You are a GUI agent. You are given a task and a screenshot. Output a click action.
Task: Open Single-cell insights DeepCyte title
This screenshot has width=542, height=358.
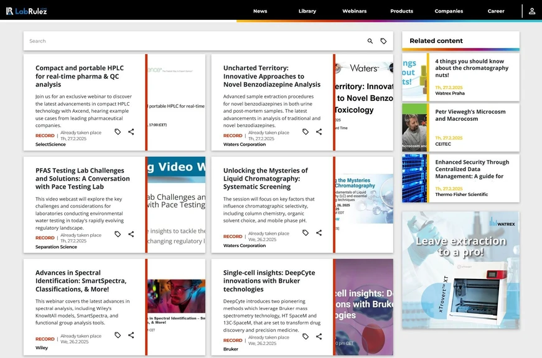click(x=269, y=281)
